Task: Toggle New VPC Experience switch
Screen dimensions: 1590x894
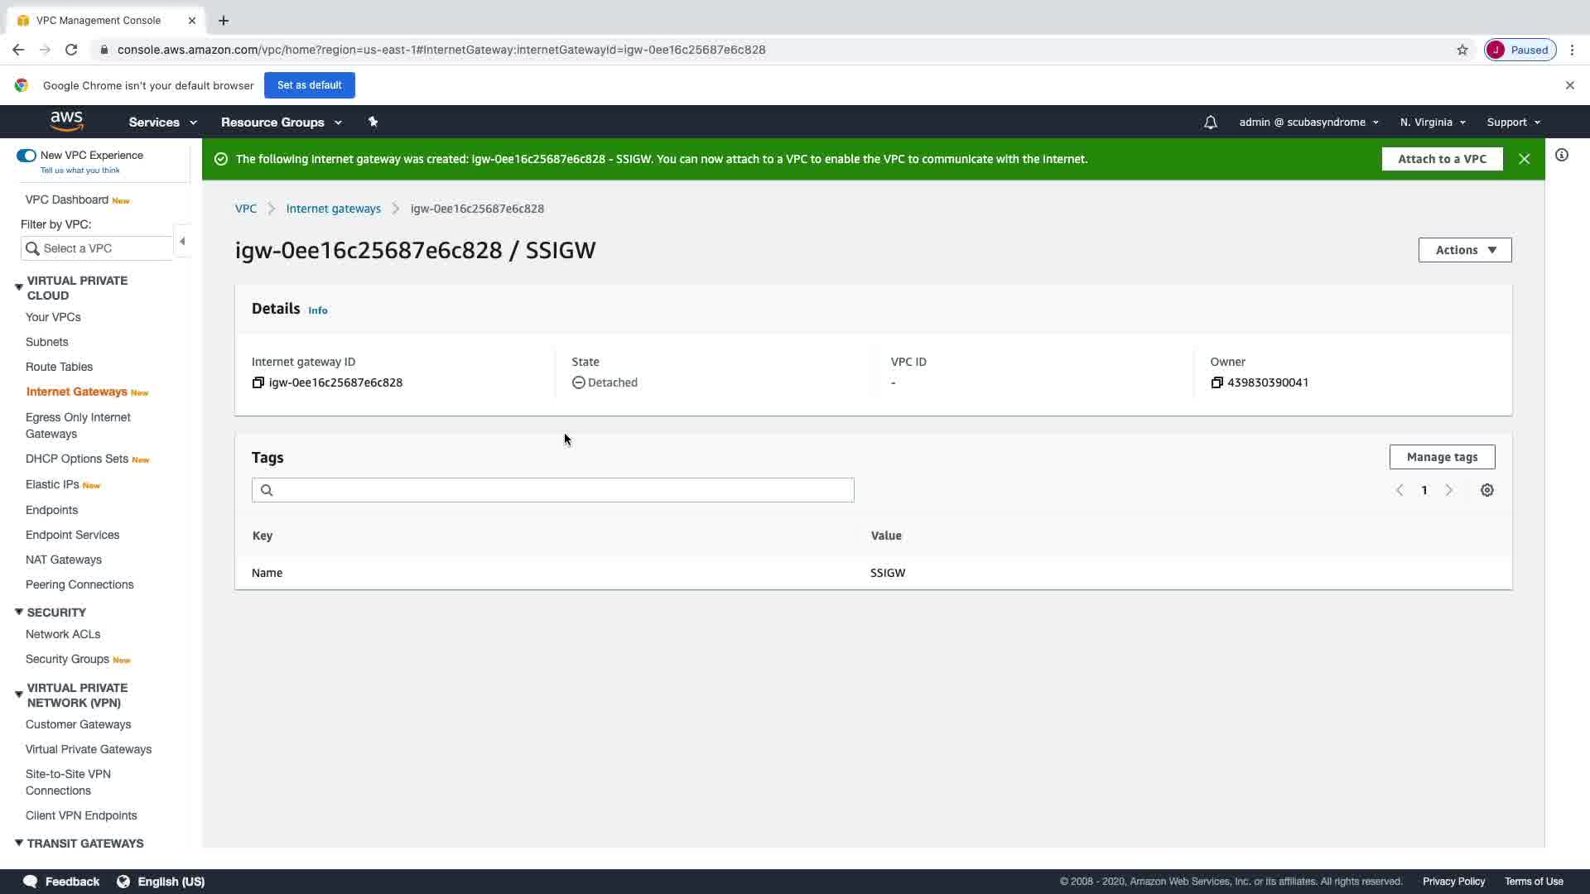Action: [26, 156]
